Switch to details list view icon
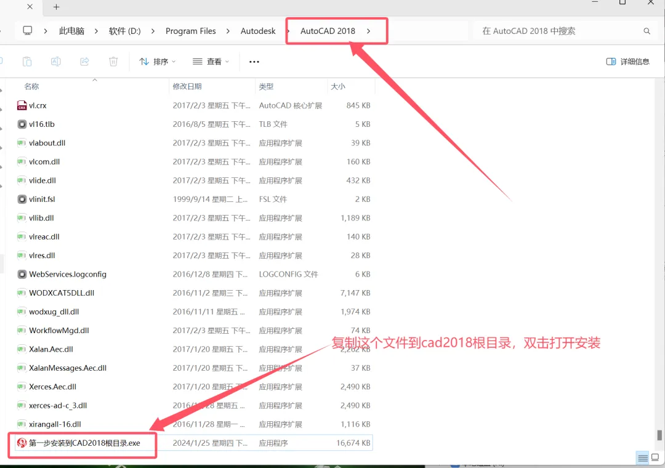The image size is (665, 468). [x=643, y=458]
